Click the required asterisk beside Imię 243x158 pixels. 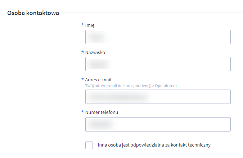click(83, 25)
